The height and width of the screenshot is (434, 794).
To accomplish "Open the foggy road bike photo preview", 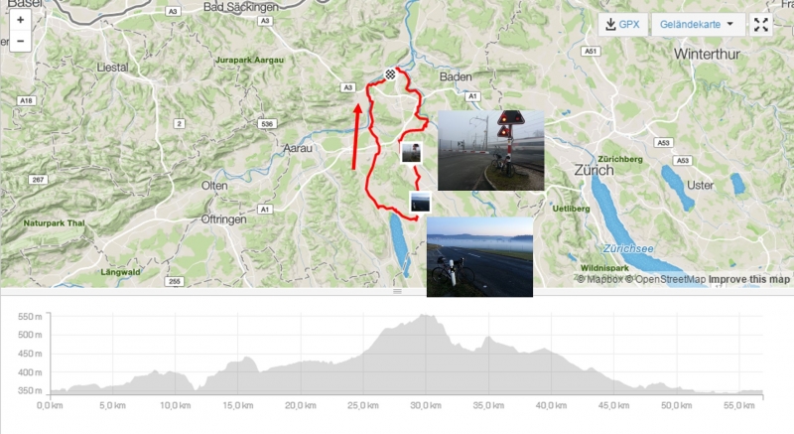I will [x=479, y=257].
